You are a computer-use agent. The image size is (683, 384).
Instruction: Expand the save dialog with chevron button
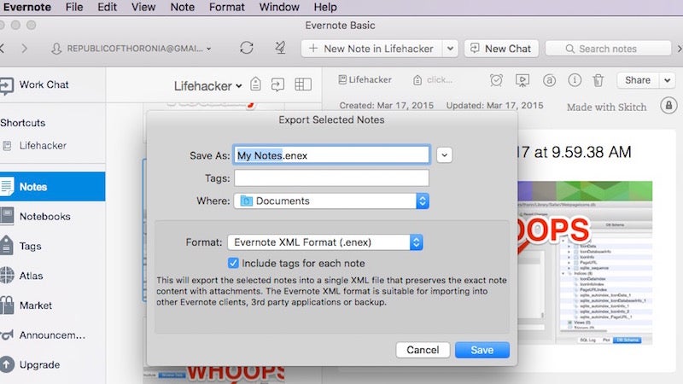pos(444,155)
